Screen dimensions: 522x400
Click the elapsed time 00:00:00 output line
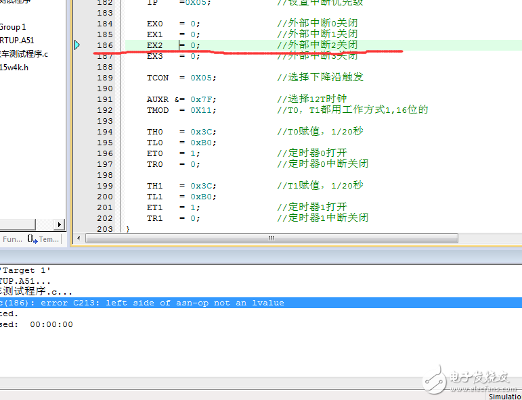pyautogui.click(x=36, y=324)
